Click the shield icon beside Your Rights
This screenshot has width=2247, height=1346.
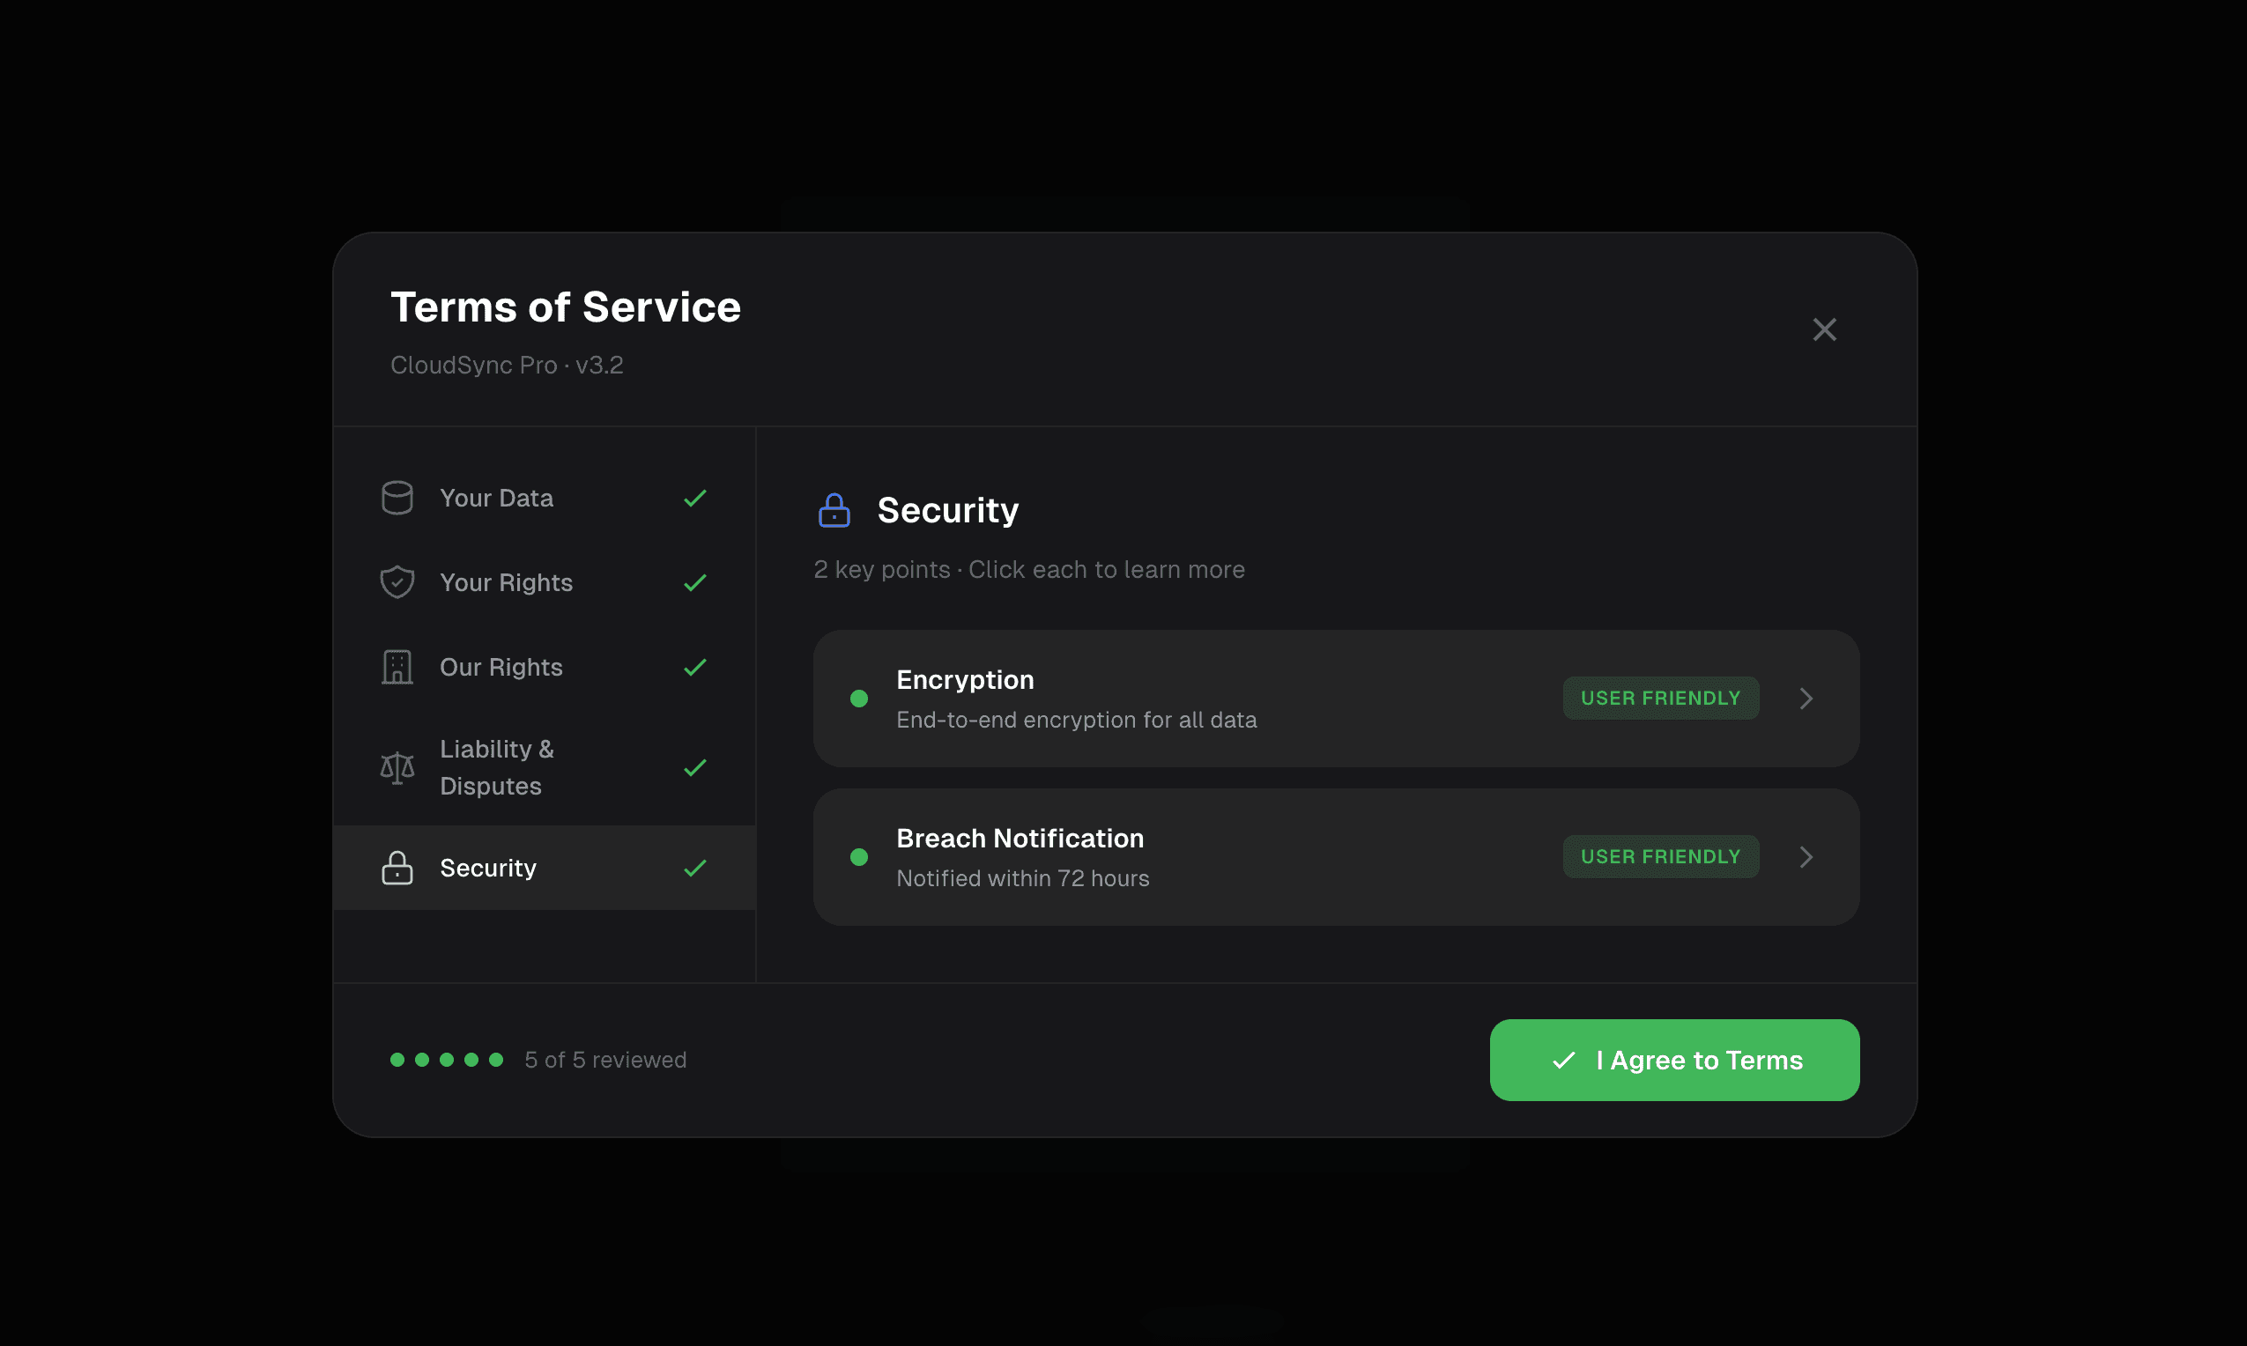pyautogui.click(x=397, y=582)
